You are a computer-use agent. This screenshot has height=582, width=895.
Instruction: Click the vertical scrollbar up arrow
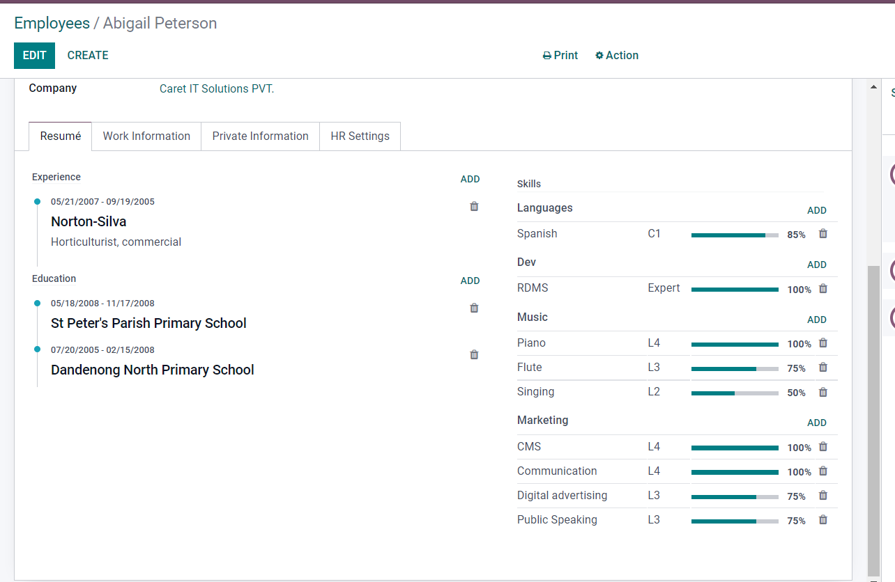[x=873, y=88]
